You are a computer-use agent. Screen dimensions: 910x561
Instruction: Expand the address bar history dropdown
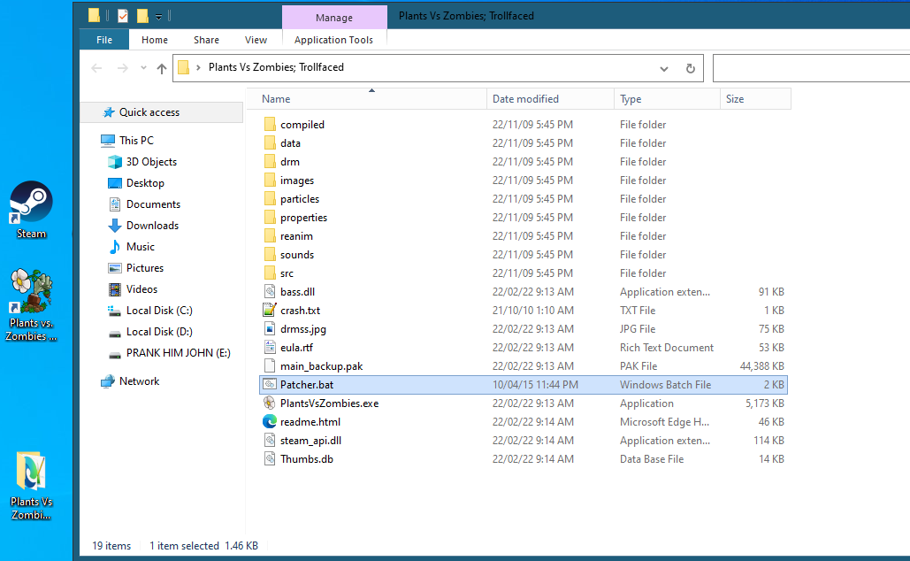pos(664,68)
